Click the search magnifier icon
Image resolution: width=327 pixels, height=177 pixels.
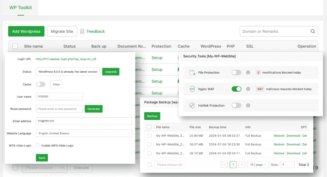313,31
